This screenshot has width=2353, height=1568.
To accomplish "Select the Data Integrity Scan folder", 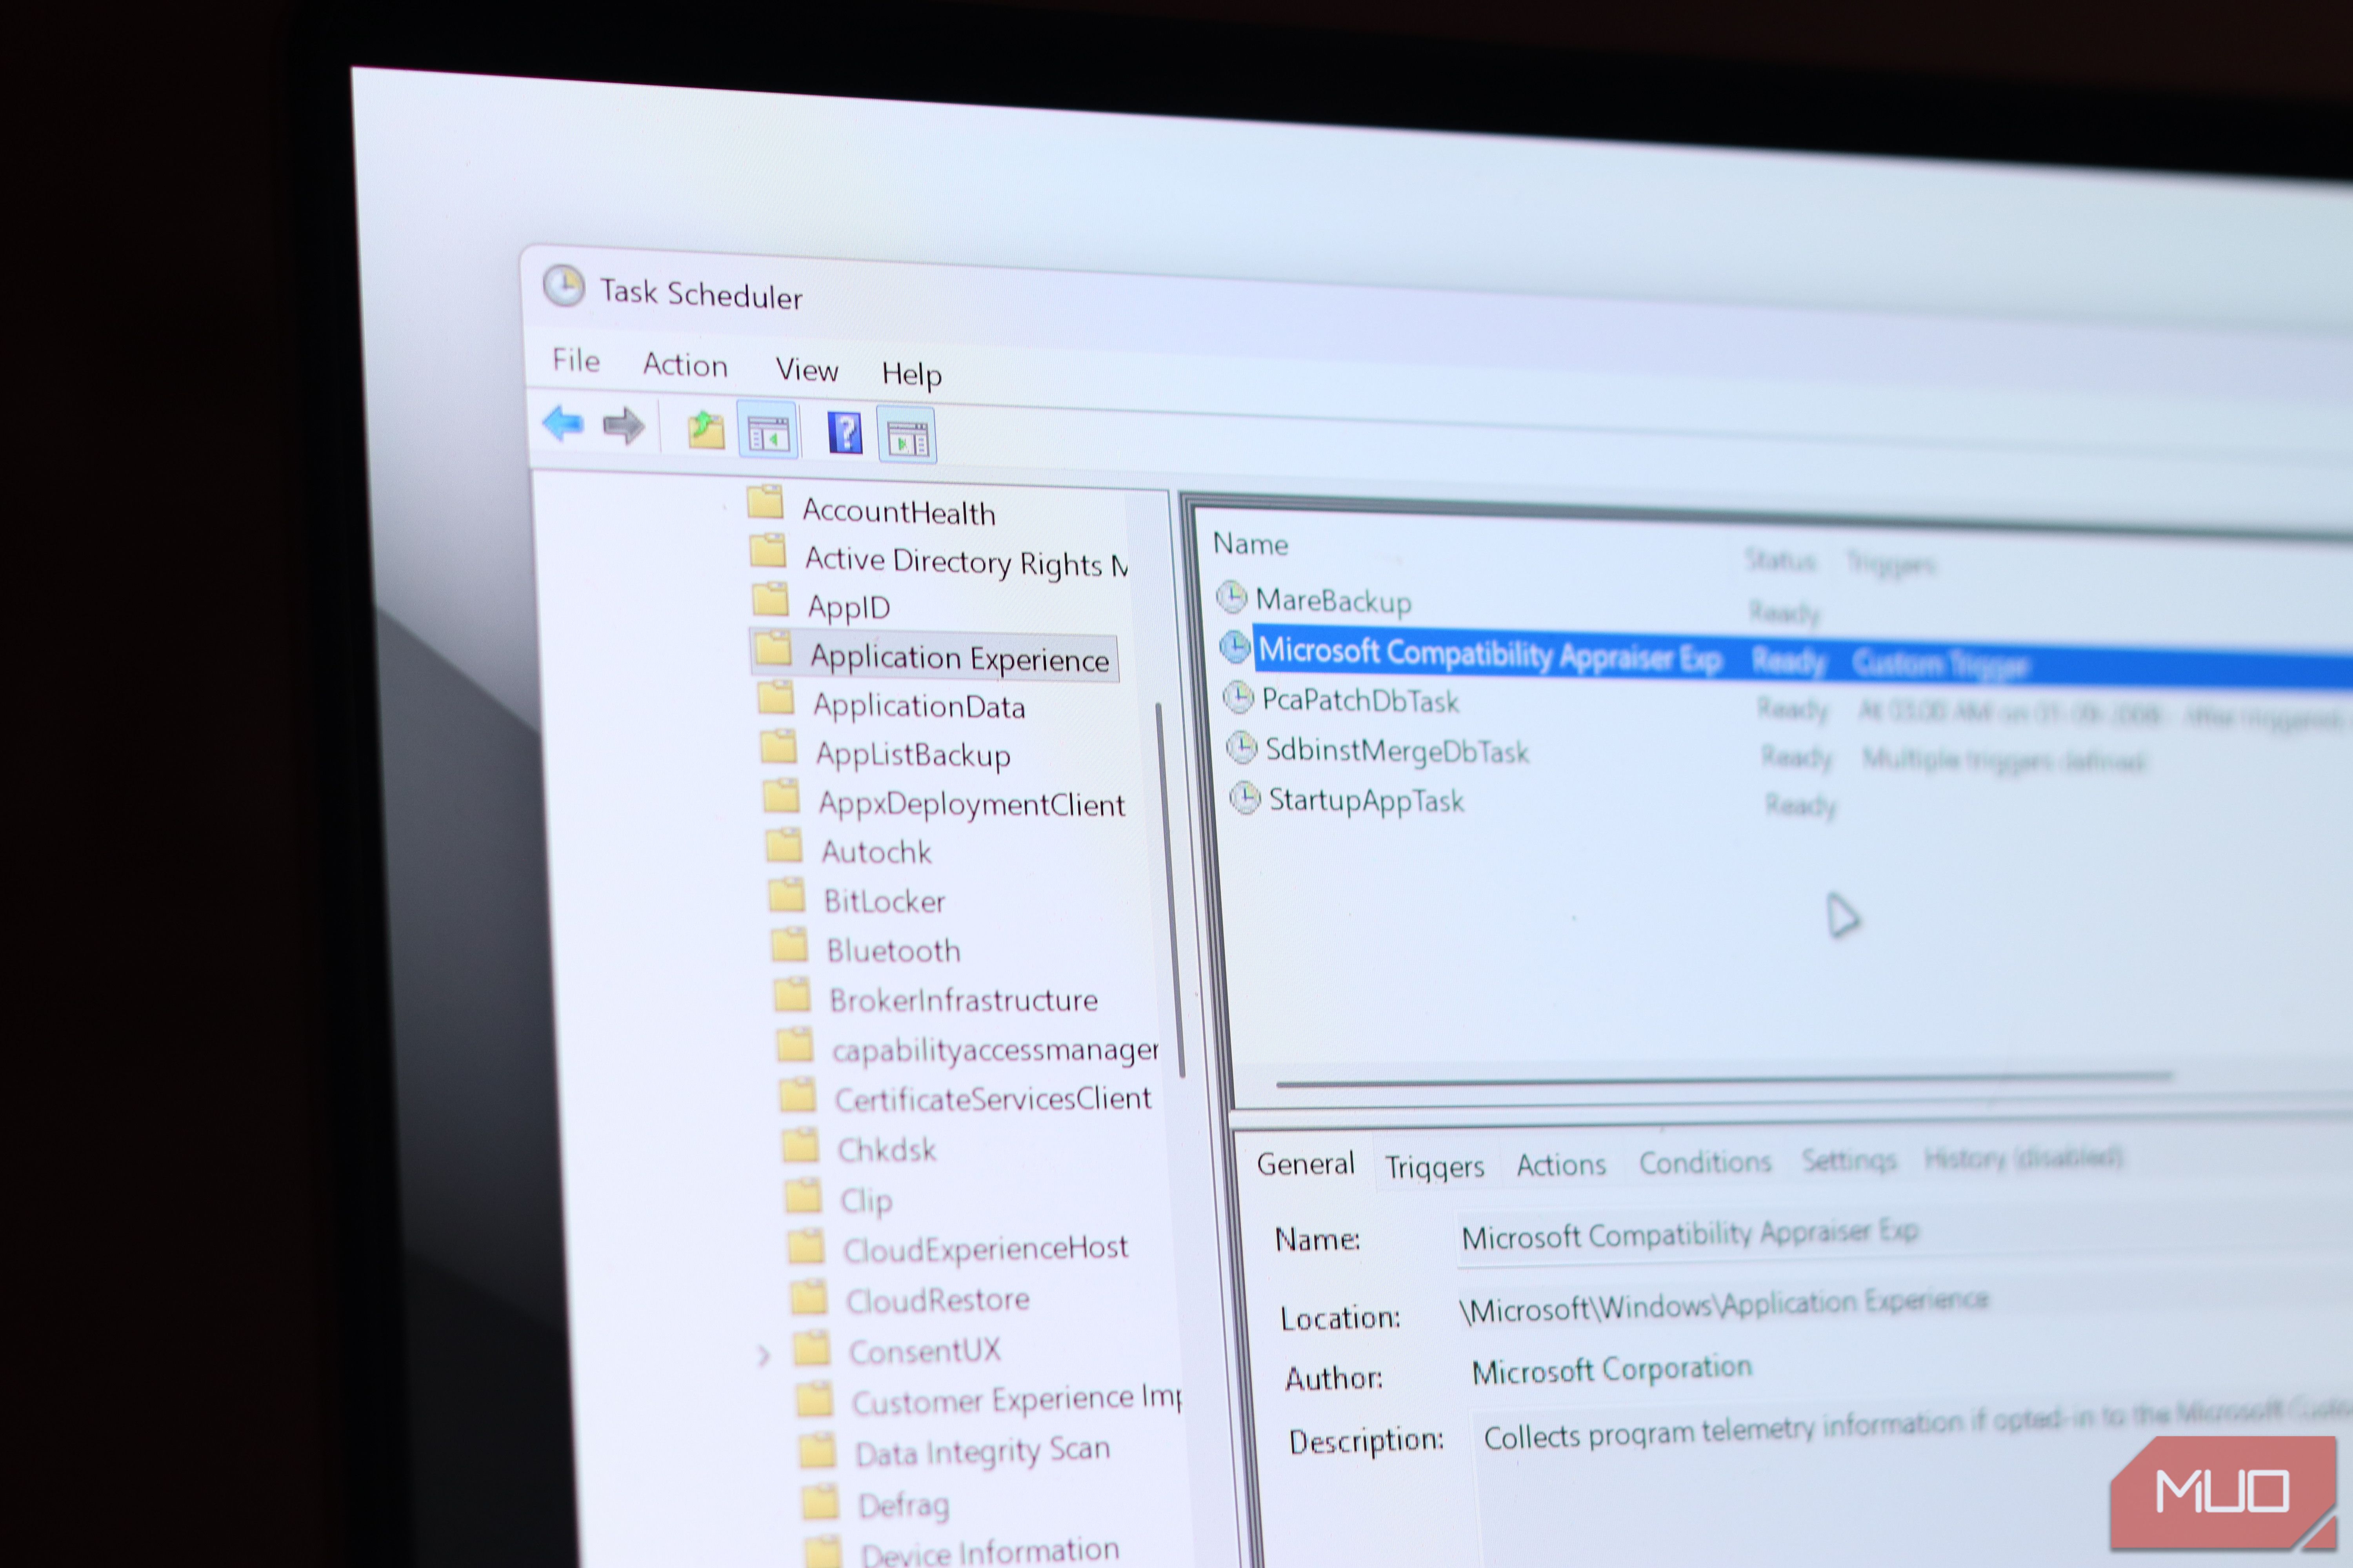I will click(x=982, y=1452).
